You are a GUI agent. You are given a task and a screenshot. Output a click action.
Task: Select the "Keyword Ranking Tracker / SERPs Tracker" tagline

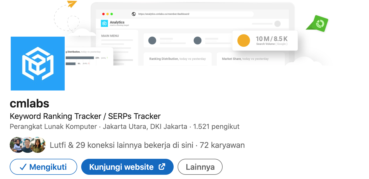(x=85, y=116)
